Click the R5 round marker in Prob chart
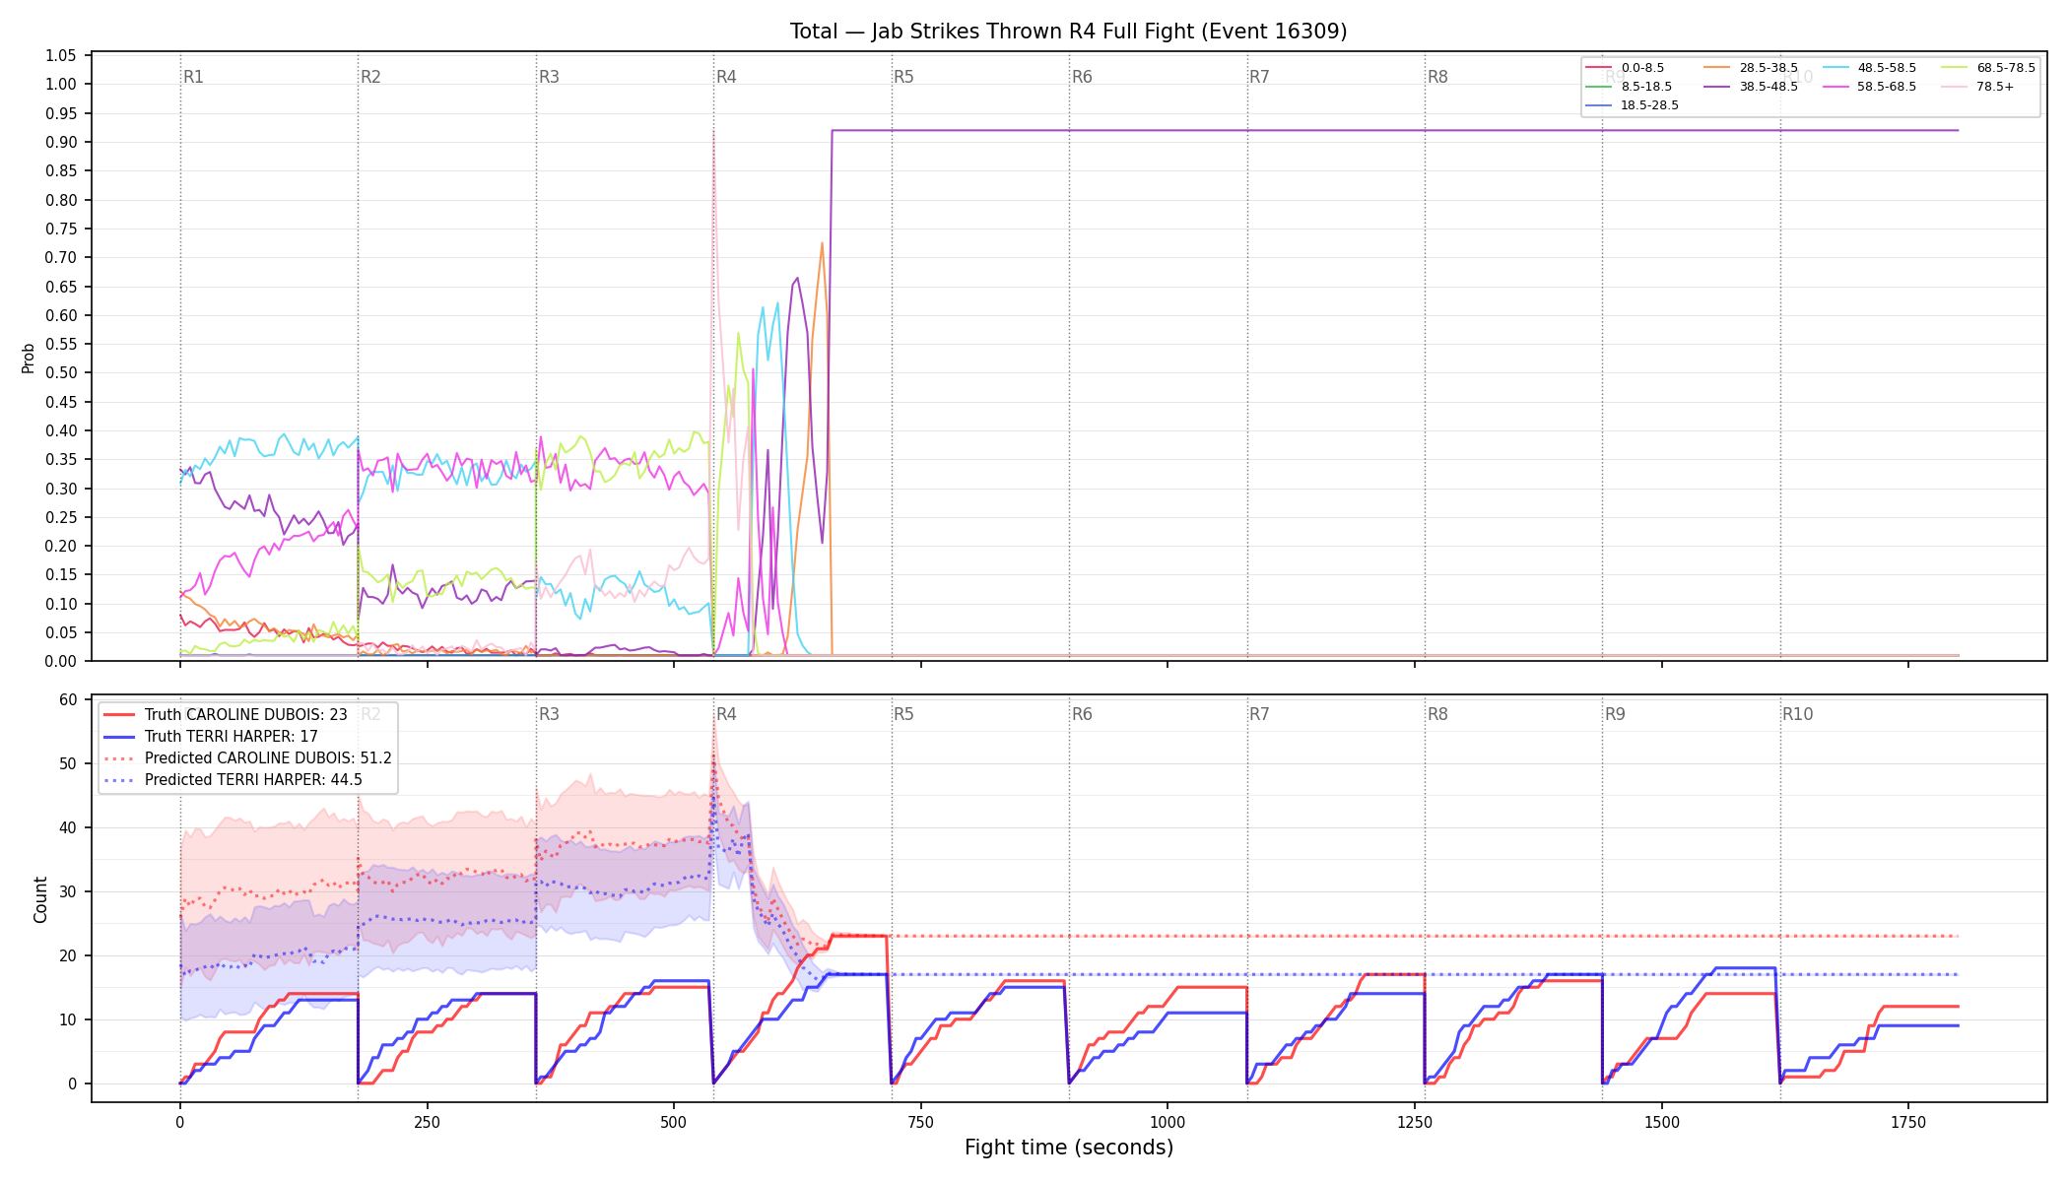2069x1182 pixels. click(903, 77)
